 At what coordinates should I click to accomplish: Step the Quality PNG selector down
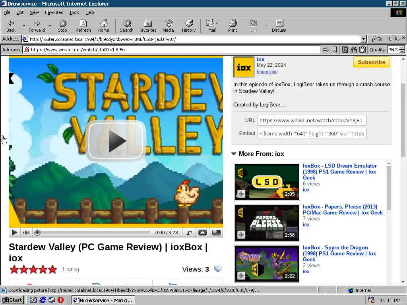tap(402, 51)
